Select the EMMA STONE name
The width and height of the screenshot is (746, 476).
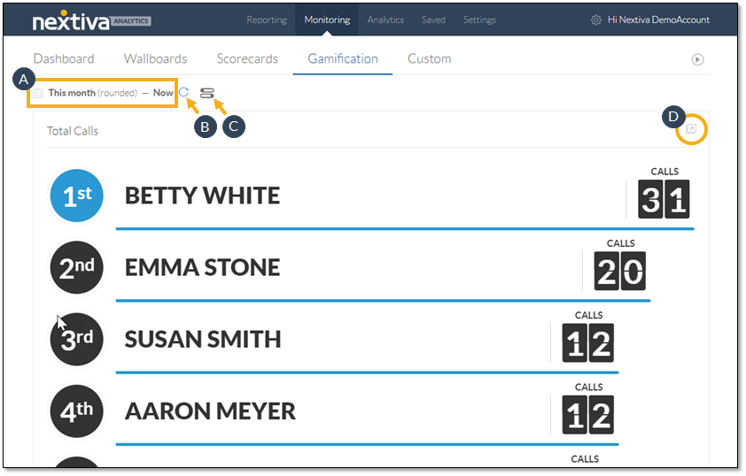pyautogui.click(x=202, y=267)
